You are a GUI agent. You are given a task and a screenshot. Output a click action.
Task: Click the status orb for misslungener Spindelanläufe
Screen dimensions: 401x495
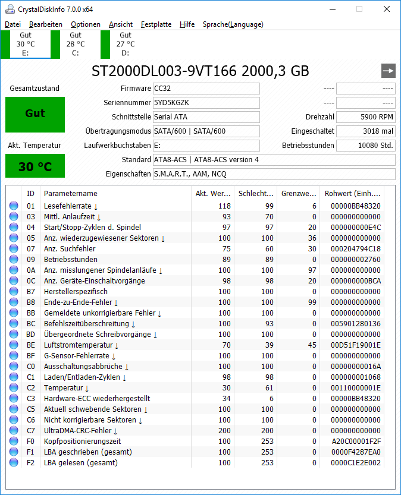tap(14, 270)
